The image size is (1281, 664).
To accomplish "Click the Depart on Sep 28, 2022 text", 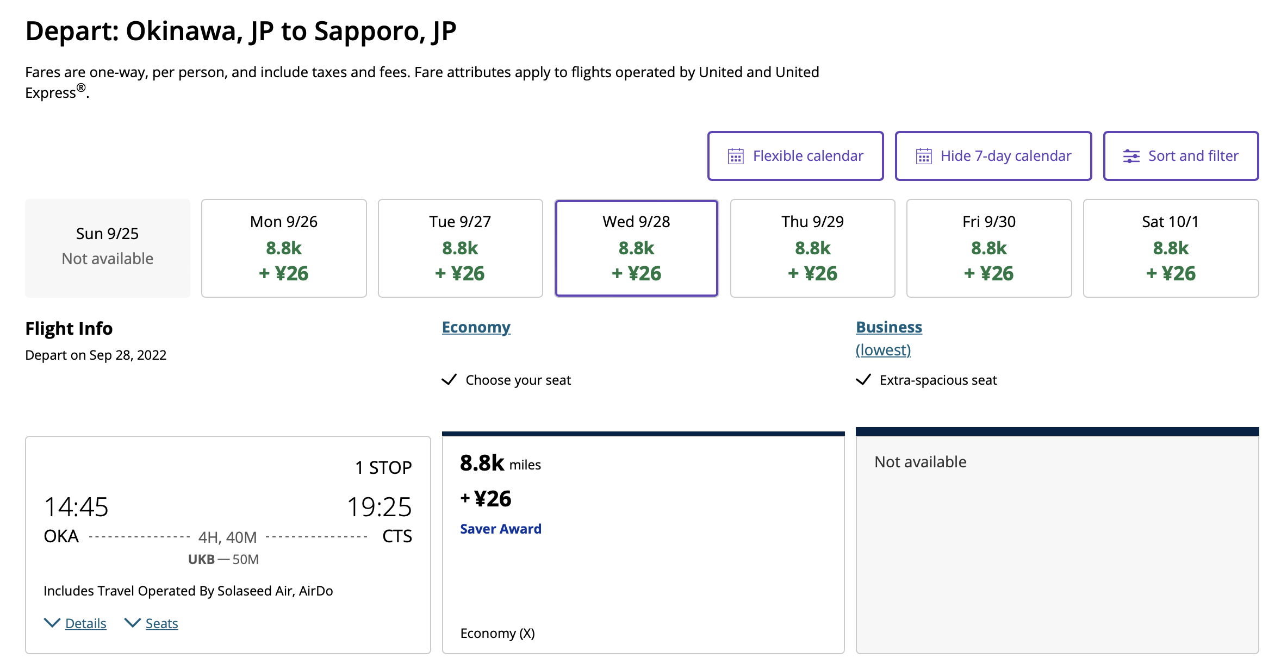I will point(96,355).
